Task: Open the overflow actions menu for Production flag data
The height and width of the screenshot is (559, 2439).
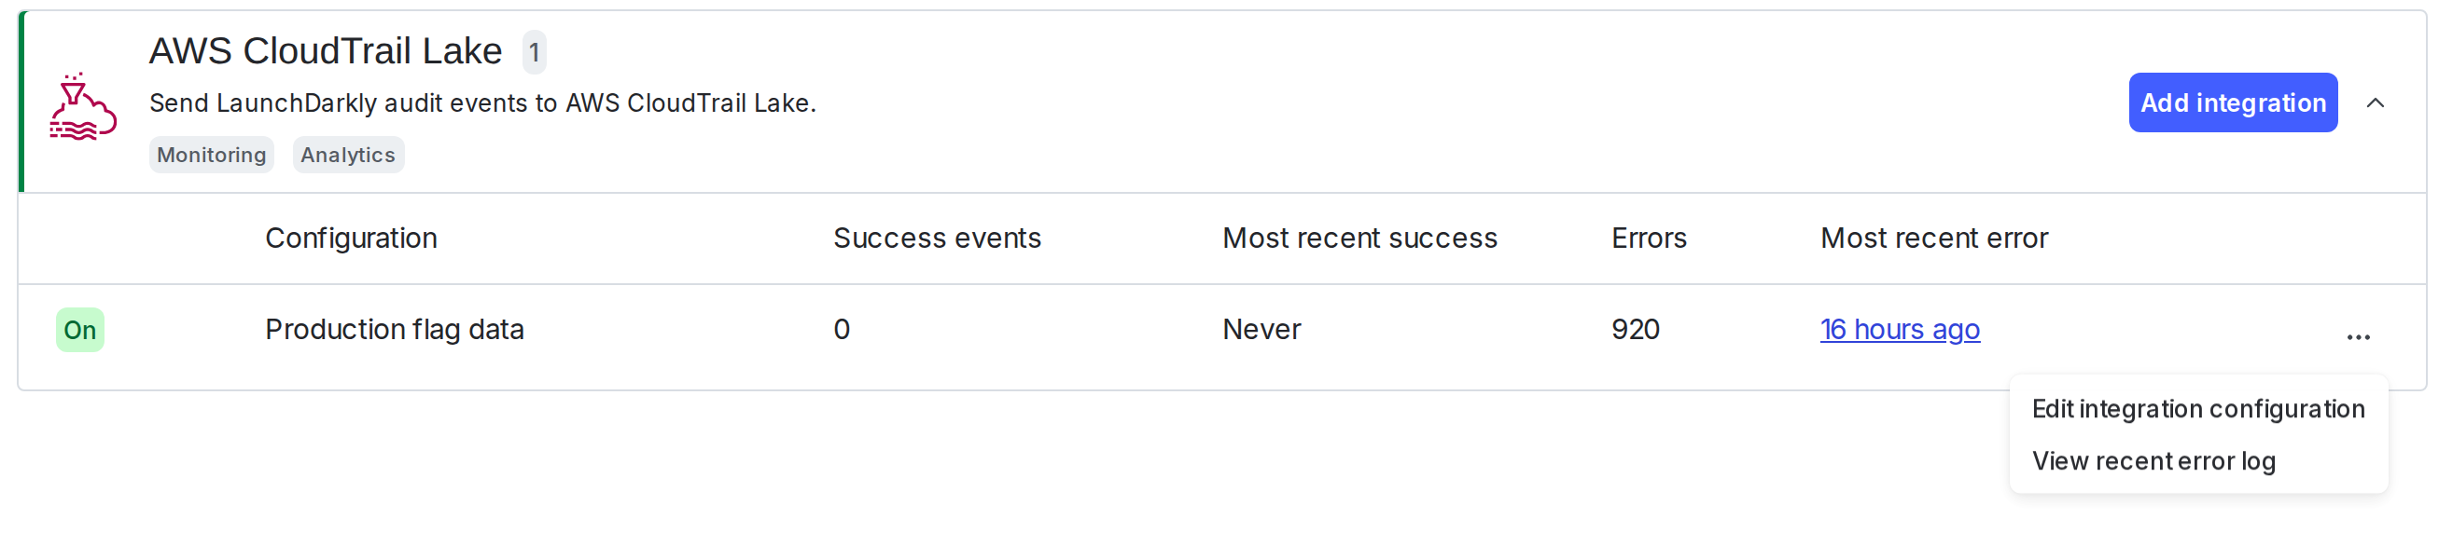Action: 2359,335
